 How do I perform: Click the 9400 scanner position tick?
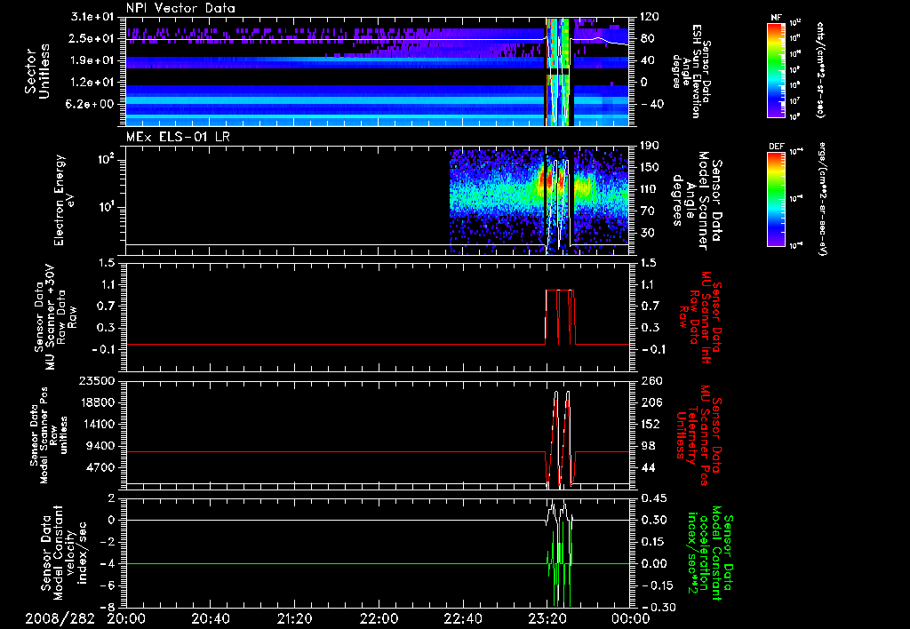101,446
